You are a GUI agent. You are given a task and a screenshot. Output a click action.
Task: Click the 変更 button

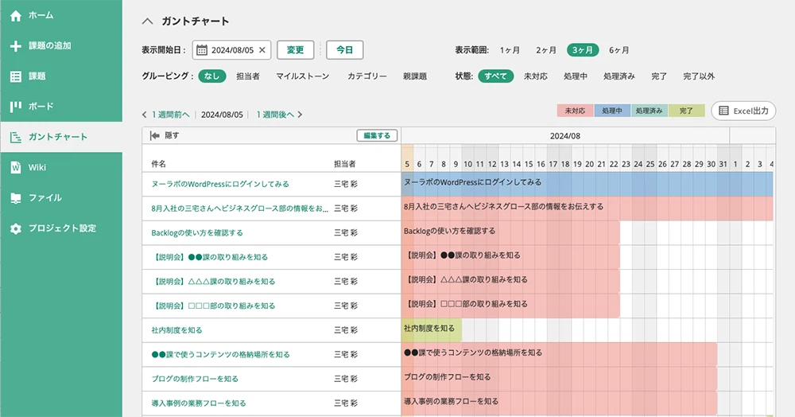click(x=295, y=50)
